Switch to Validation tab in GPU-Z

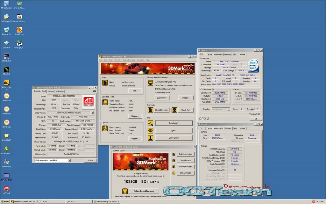pos(60,91)
